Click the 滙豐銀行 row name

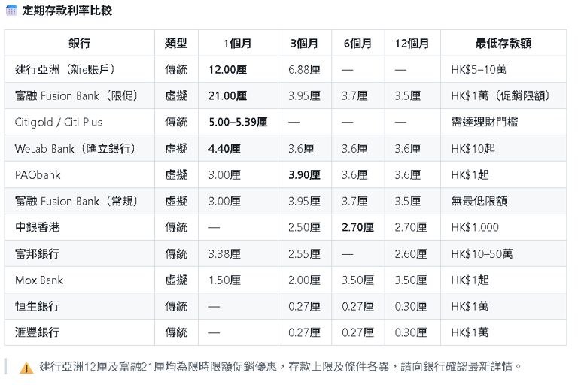pyautogui.click(x=37, y=332)
